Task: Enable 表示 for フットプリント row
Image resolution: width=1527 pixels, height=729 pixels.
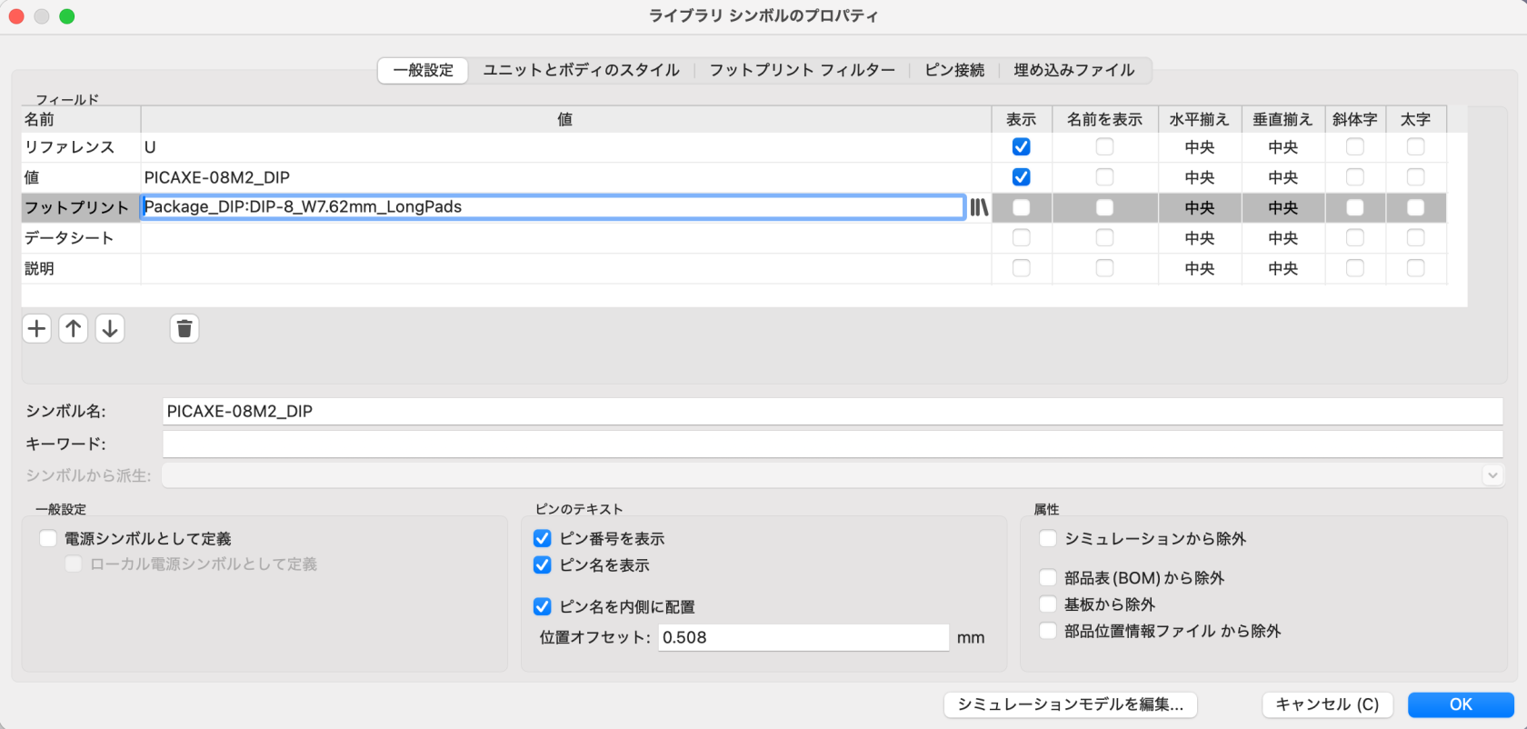Action: 1022,207
